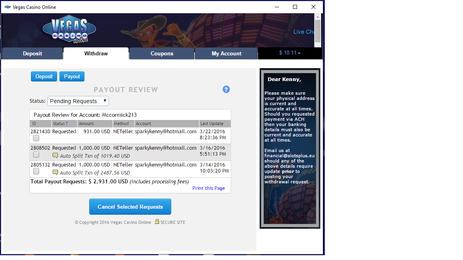
Task: Click the 931.00 USD amount
Action: (x=97, y=132)
